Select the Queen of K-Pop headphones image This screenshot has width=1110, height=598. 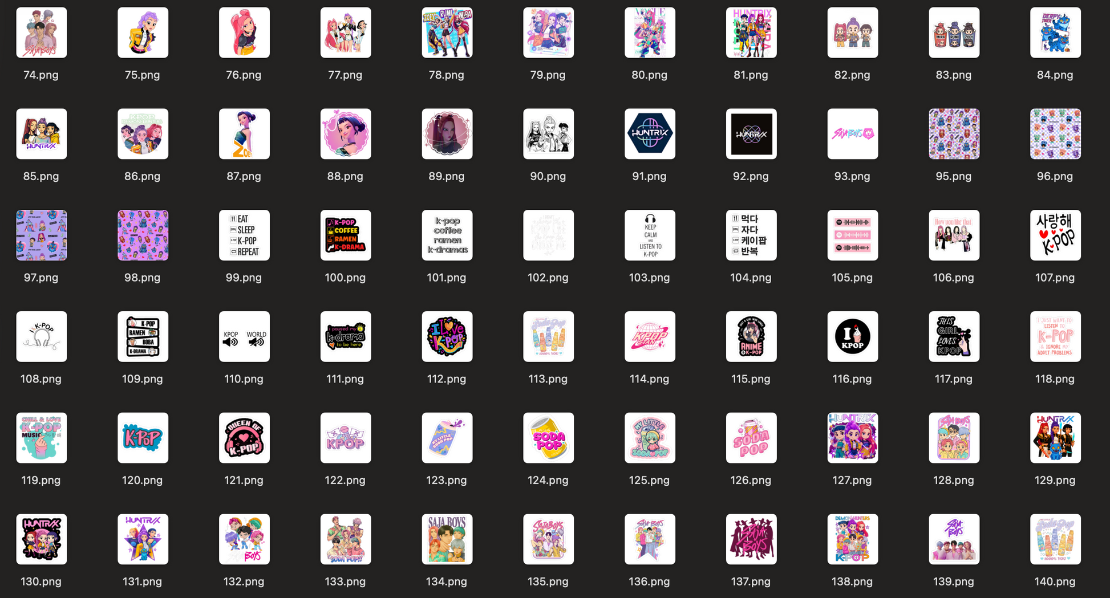pyautogui.click(x=244, y=438)
